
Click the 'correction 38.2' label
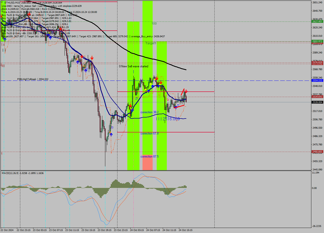(x=150, y=112)
